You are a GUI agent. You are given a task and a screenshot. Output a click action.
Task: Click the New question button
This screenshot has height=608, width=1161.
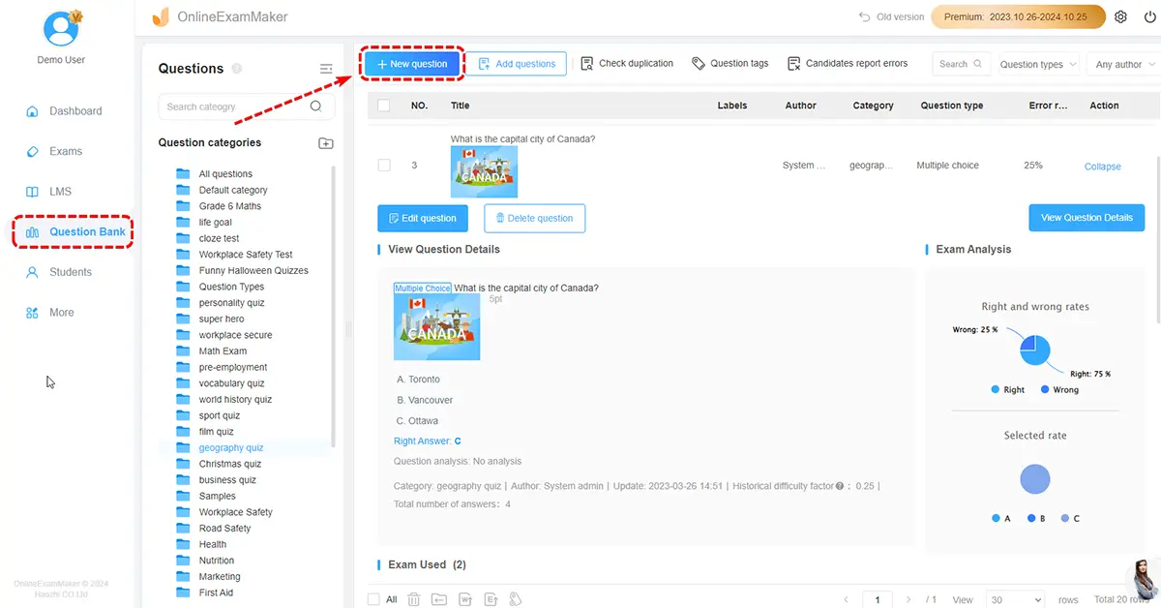pyautogui.click(x=413, y=64)
